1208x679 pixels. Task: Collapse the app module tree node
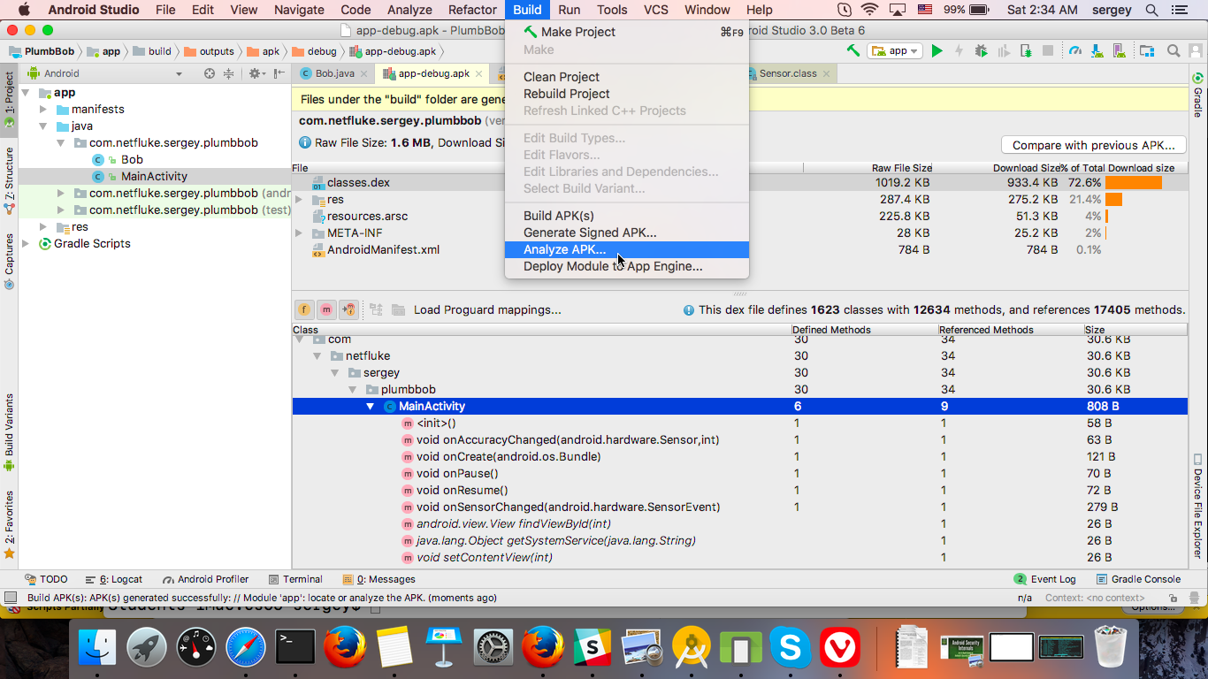(x=26, y=93)
